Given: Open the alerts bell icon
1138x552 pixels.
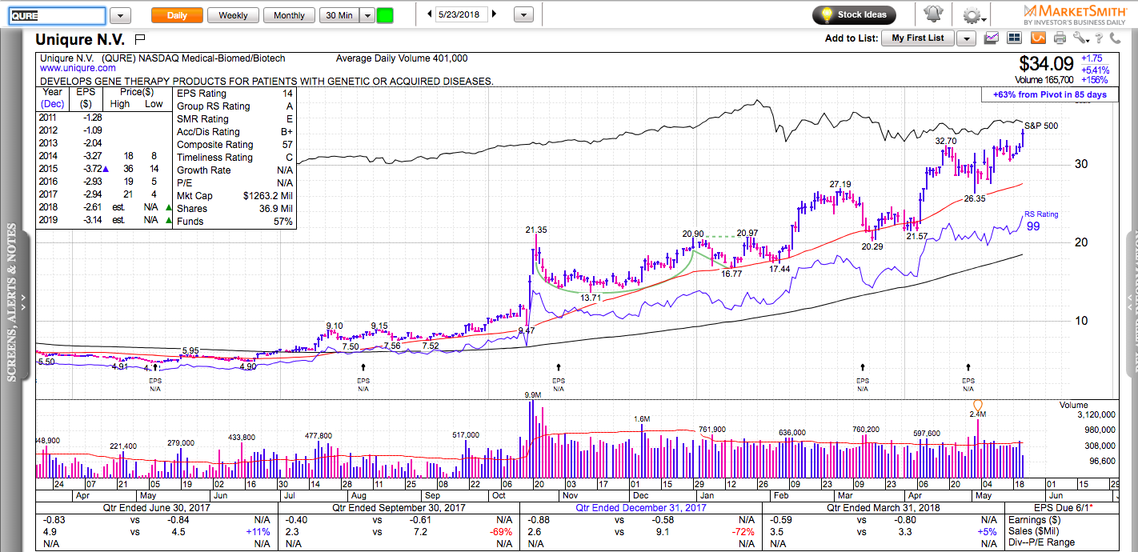Looking at the screenshot, I should (x=932, y=15).
